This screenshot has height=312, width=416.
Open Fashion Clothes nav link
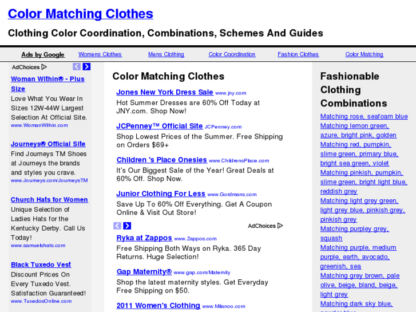pos(298,54)
